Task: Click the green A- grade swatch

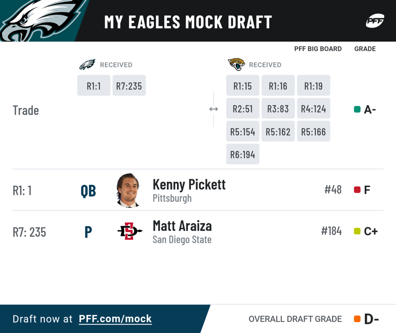Action: pyautogui.click(x=357, y=109)
